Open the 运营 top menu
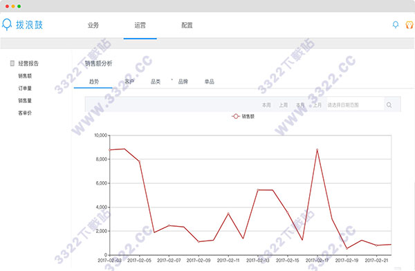 point(140,25)
